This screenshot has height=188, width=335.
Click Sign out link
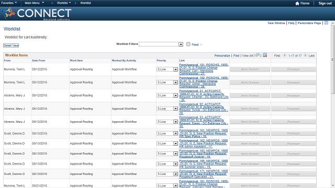[325, 3]
